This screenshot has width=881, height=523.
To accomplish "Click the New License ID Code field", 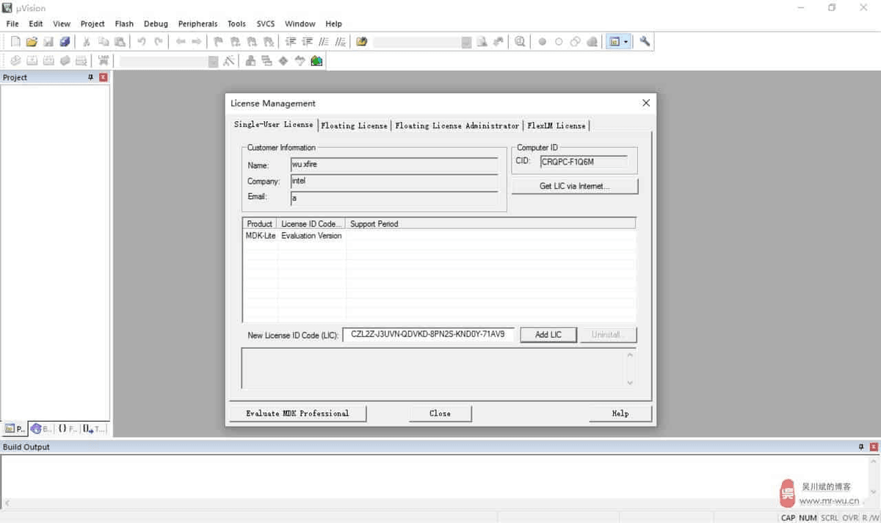I will (x=428, y=334).
